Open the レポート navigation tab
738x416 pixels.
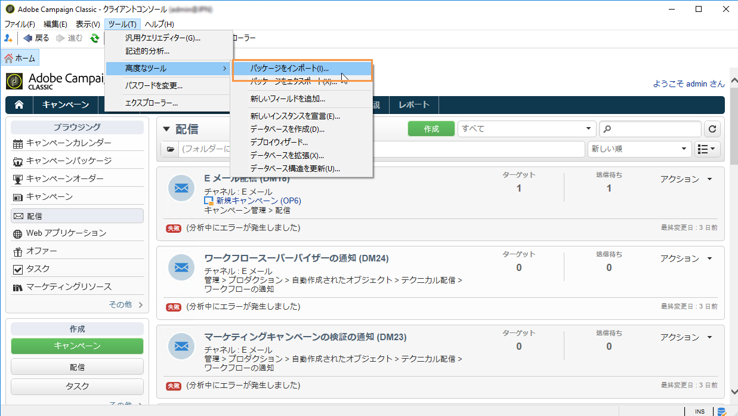[414, 104]
